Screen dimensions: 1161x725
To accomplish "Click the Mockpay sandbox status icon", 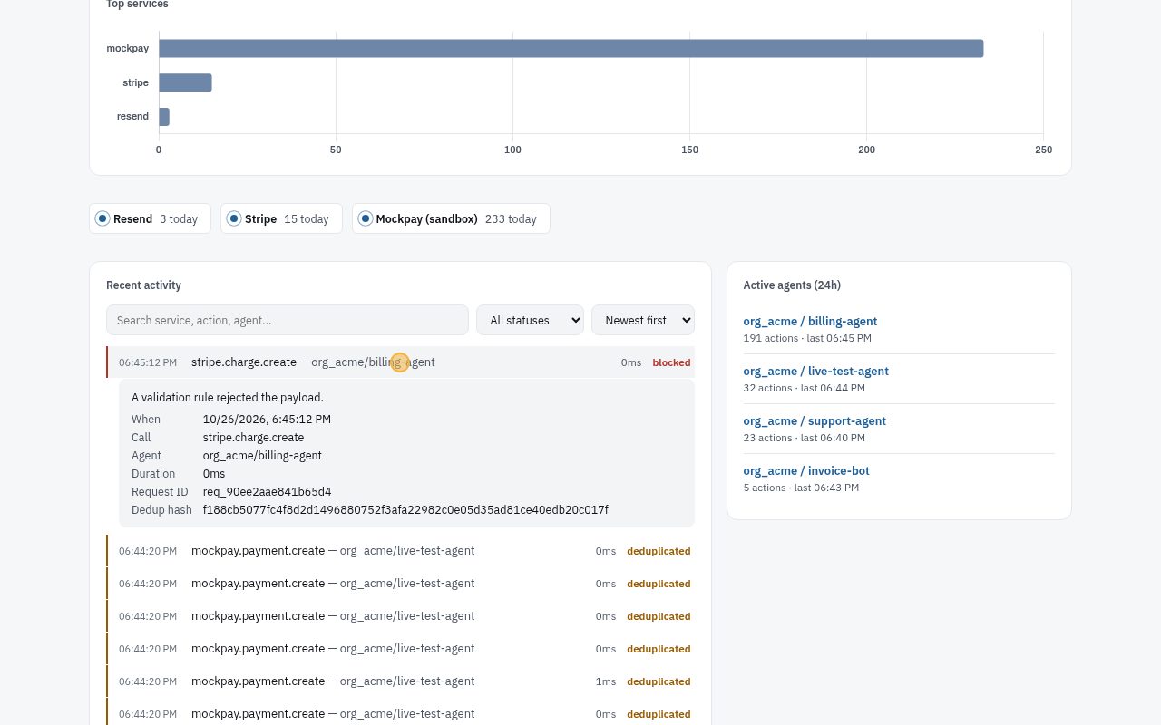I will [366, 218].
